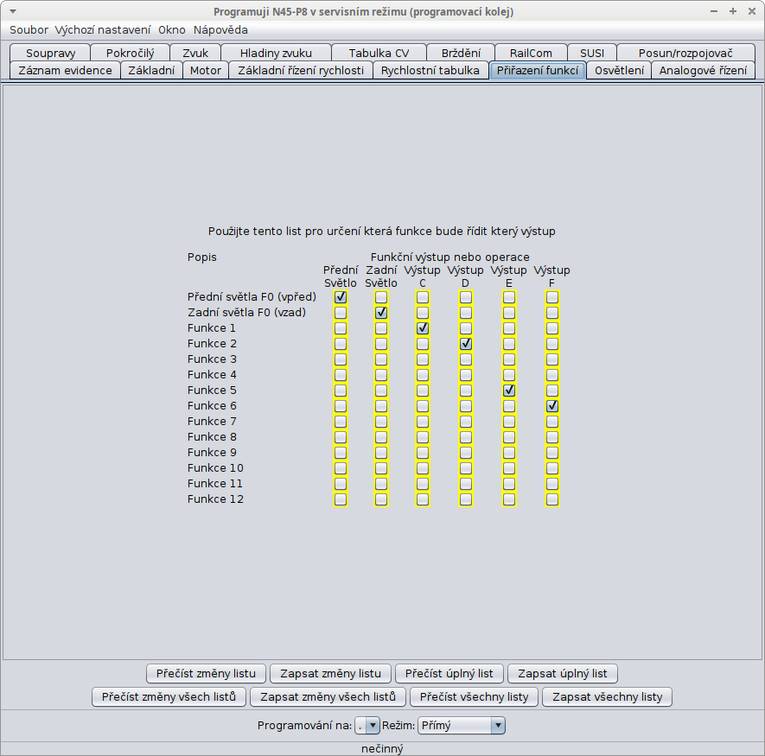Switch to the Osvětlení tab
The width and height of the screenshot is (765, 756).
[619, 70]
